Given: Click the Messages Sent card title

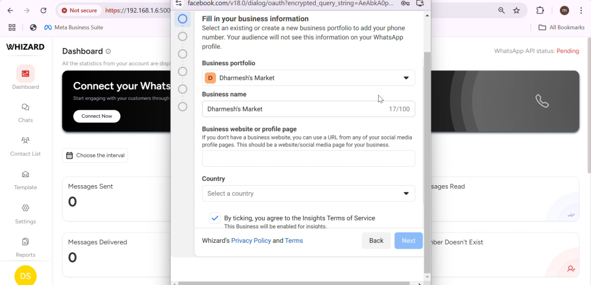Looking at the screenshot, I should [91, 186].
